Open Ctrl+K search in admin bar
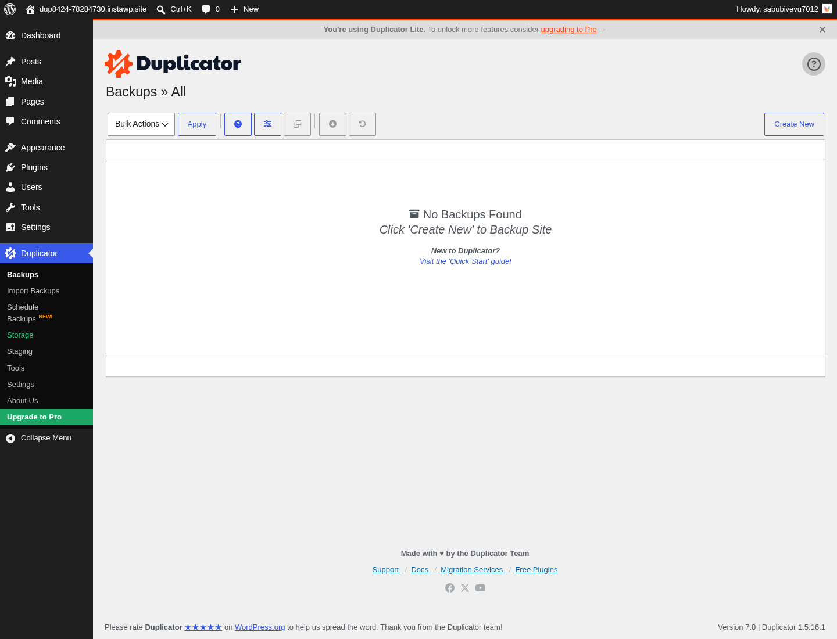The image size is (837, 639). (174, 9)
